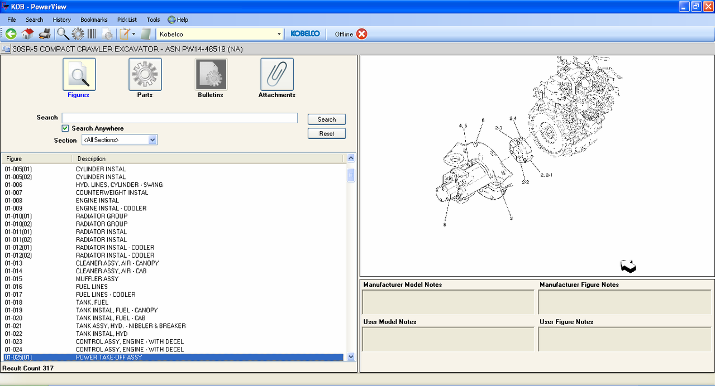
Task: Select figure 01-016 FUEL LINES
Action: tap(174, 287)
